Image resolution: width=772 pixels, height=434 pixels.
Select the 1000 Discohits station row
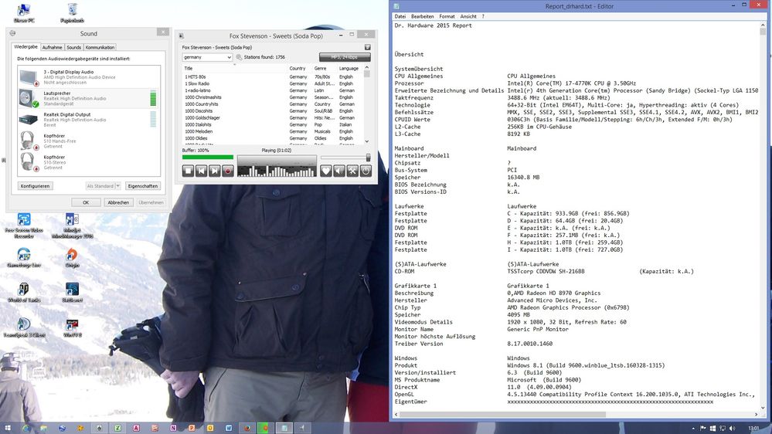click(199, 111)
